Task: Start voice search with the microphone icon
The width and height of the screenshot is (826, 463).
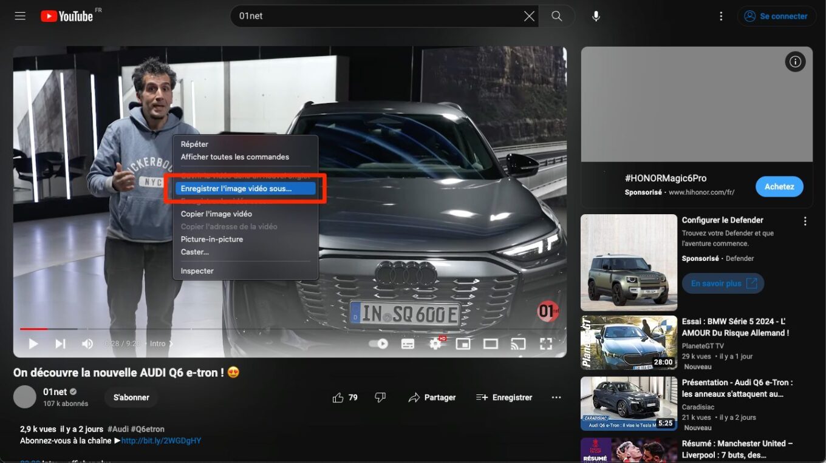Action: (596, 16)
